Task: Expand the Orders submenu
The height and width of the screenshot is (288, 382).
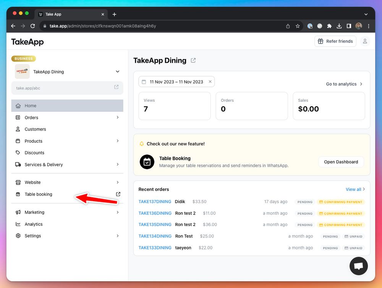Action: coord(117,117)
